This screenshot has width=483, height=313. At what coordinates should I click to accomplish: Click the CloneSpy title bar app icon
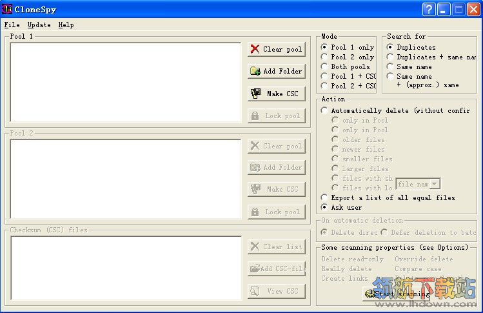click(x=8, y=9)
